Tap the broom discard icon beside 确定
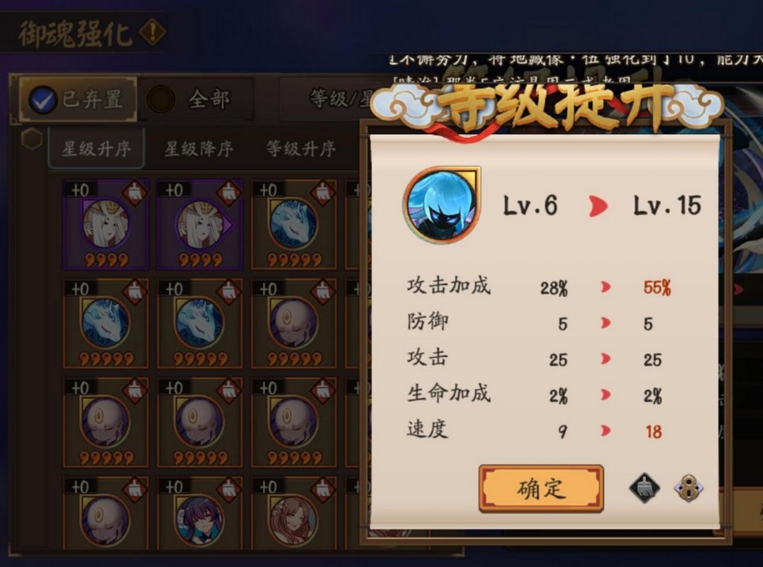The height and width of the screenshot is (567, 763). pos(645,488)
